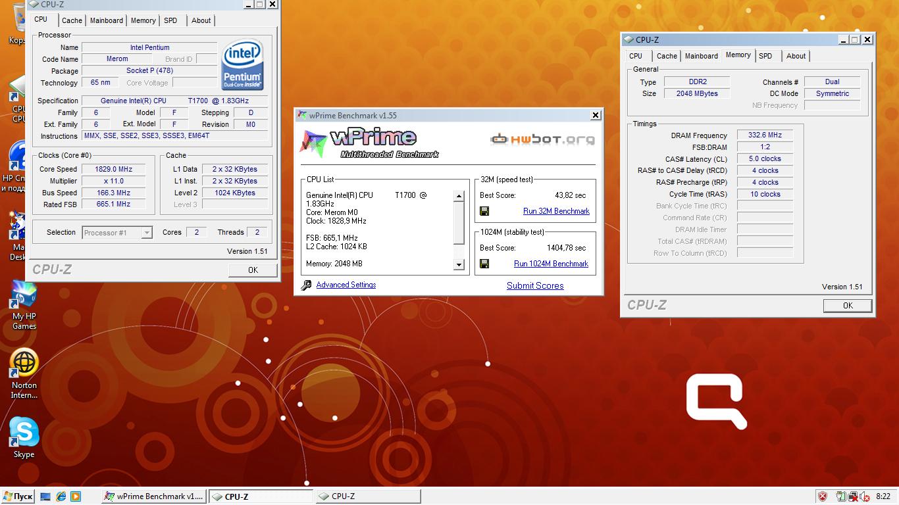899x505 pixels.
Task: Open Mainboard tab in left CPU-Z window
Action: point(107,20)
